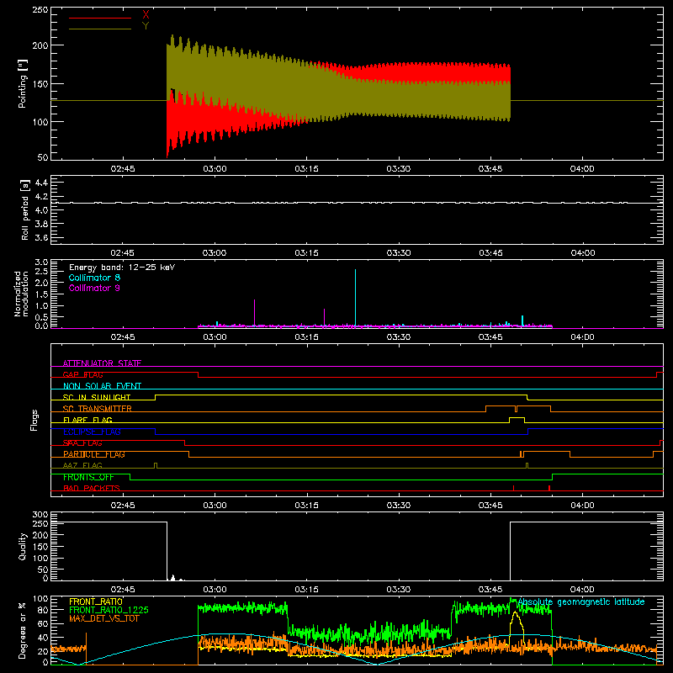The height and width of the screenshot is (673, 673).
Task: Click the FLARE_FLAG label
Action: [x=87, y=420]
